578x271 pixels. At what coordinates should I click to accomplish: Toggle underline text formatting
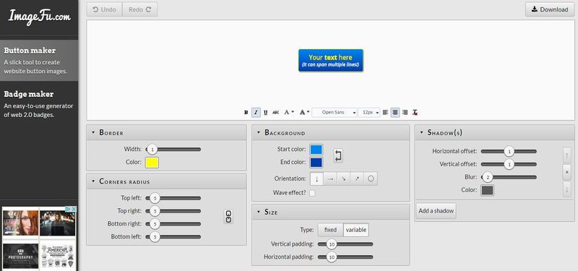point(266,113)
